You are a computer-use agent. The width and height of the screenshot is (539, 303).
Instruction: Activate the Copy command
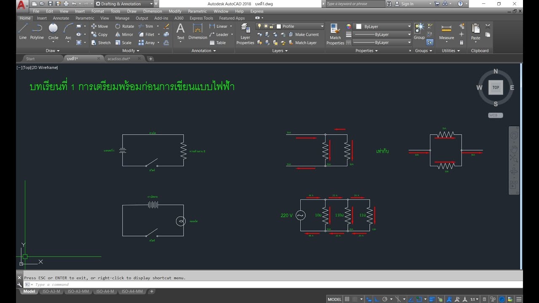point(99,35)
